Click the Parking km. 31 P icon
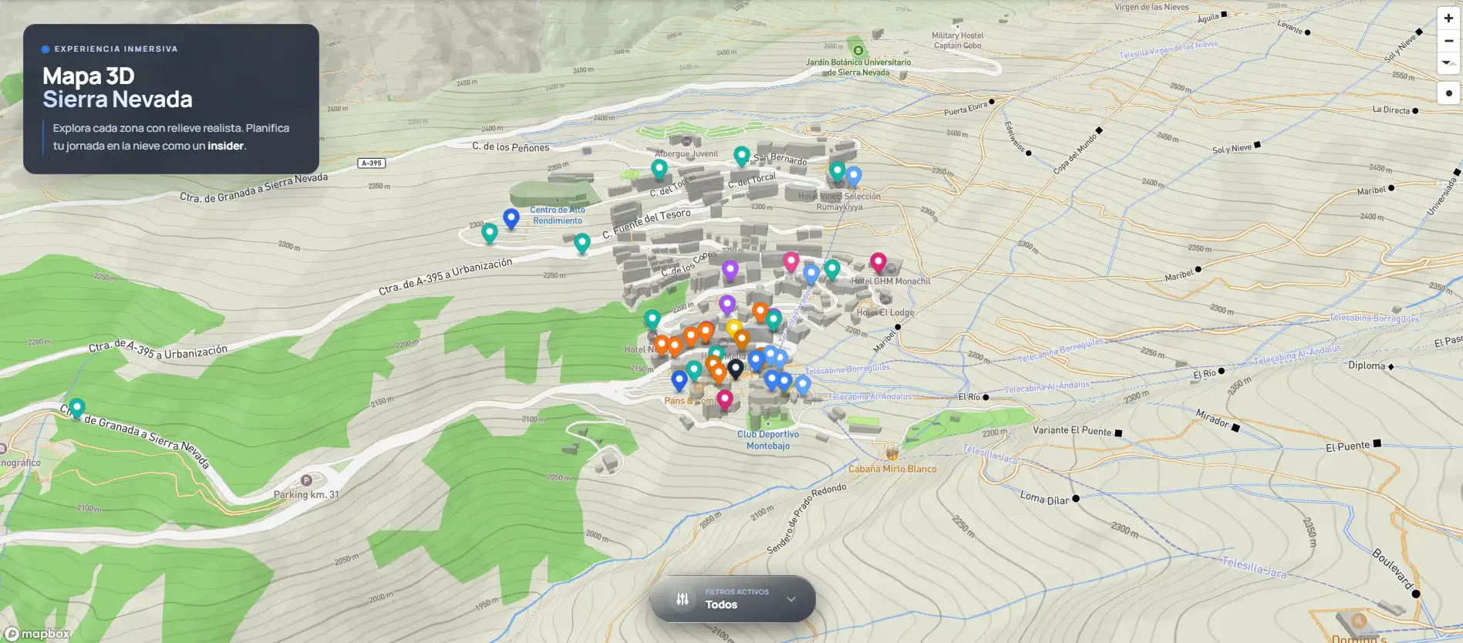The width and height of the screenshot is (1463, 643). [306, 480]
